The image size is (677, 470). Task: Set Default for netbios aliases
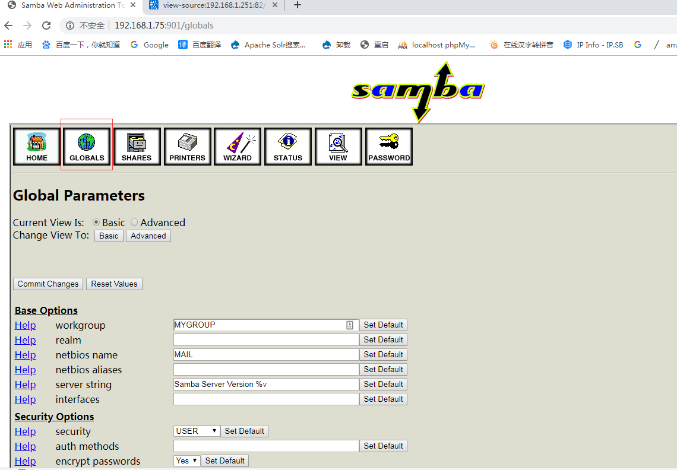(384, 370)
